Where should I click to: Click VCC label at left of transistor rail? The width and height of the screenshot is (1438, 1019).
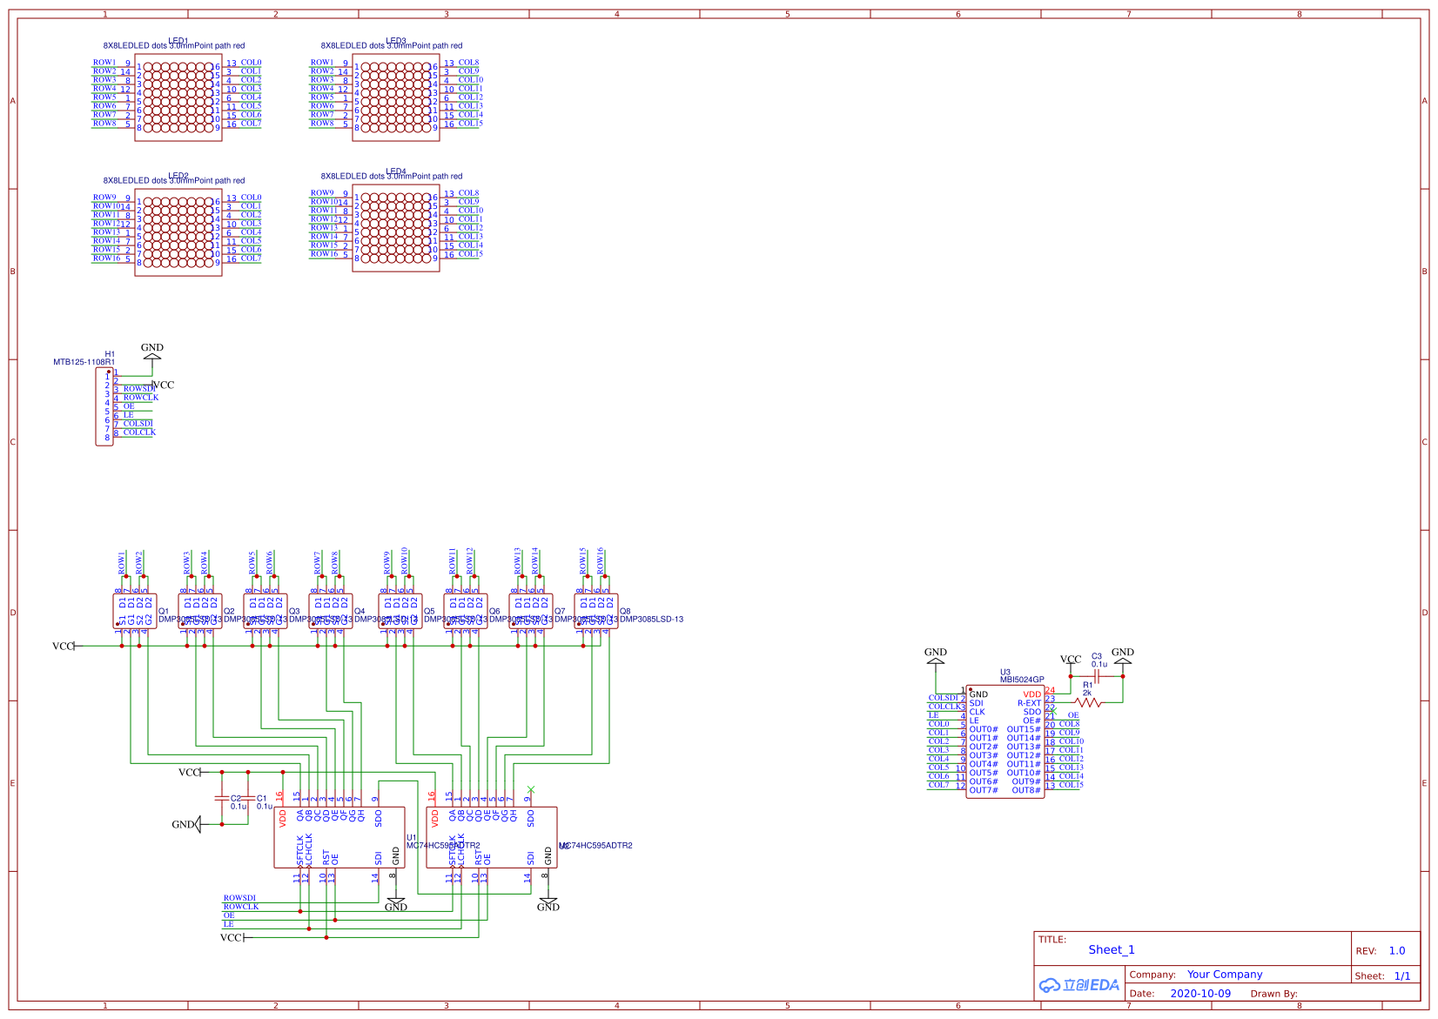pyautogui.click(x=63, y=647)
